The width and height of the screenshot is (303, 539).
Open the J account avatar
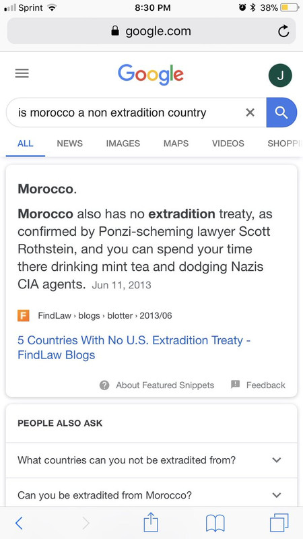coord(280,75)
